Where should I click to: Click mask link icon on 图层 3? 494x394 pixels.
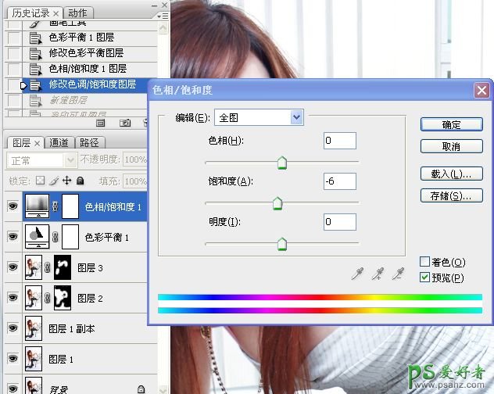[x=47, y=267]
